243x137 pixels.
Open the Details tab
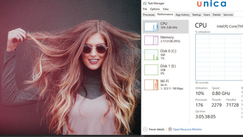pyautogui.click(x=217, y=15)
